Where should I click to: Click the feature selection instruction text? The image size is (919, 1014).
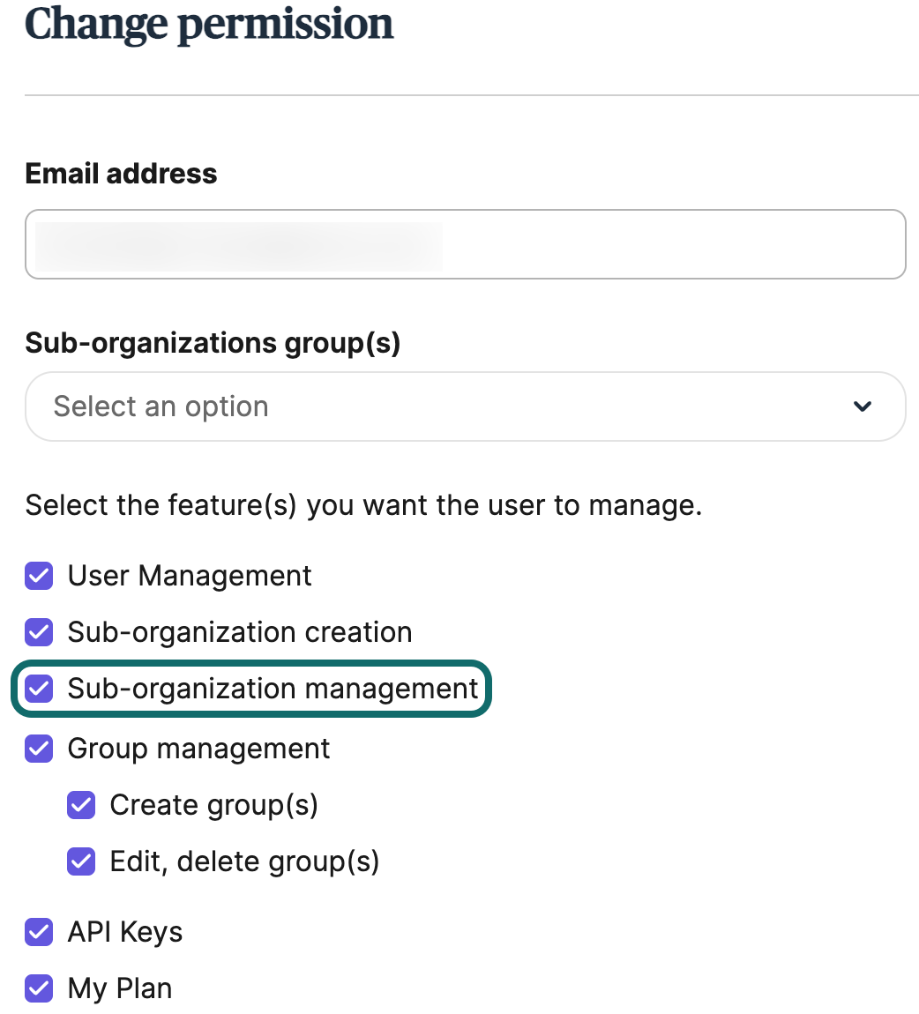tap(363, 505)
